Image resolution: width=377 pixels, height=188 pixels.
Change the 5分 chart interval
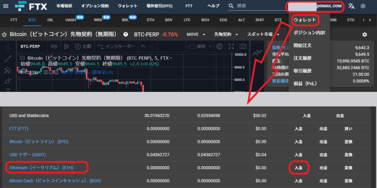pos(54,46)
